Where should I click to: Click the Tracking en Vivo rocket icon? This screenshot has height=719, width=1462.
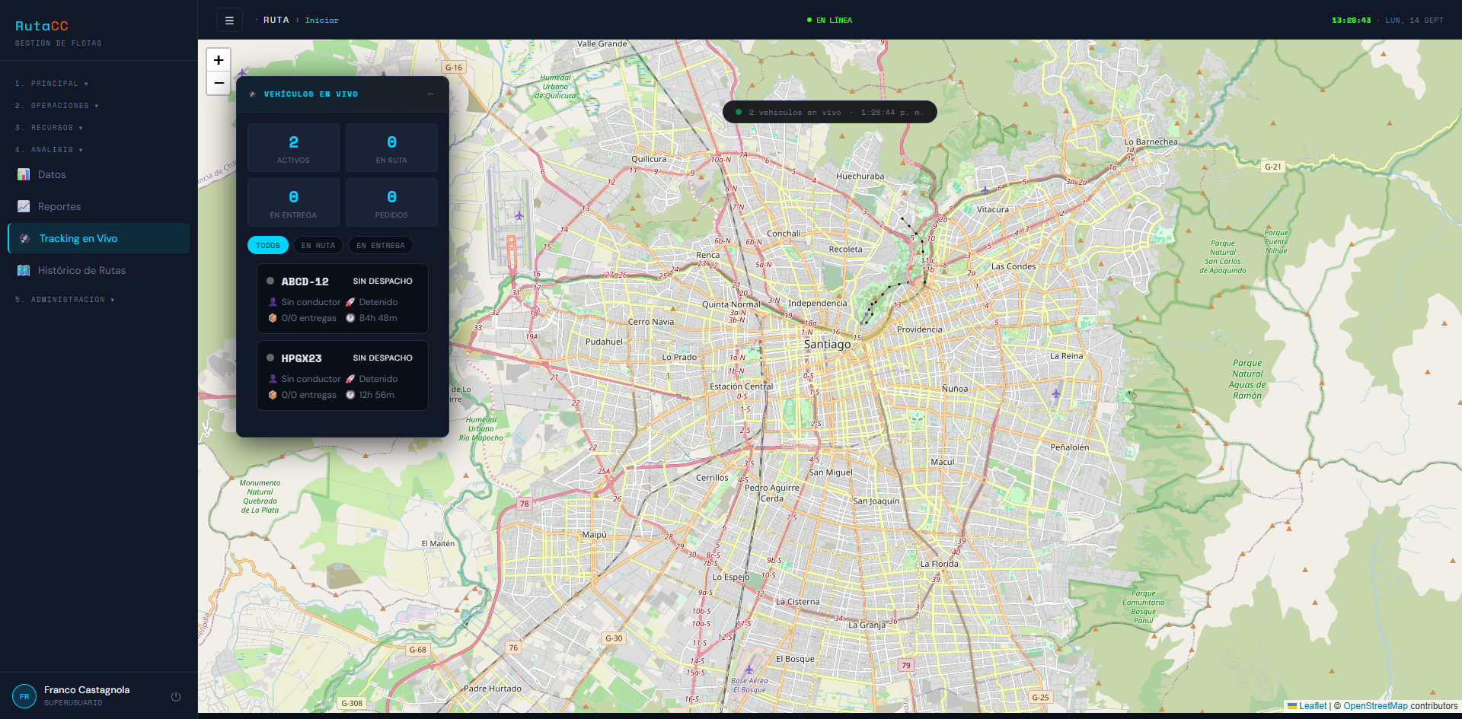coord(25,238)
